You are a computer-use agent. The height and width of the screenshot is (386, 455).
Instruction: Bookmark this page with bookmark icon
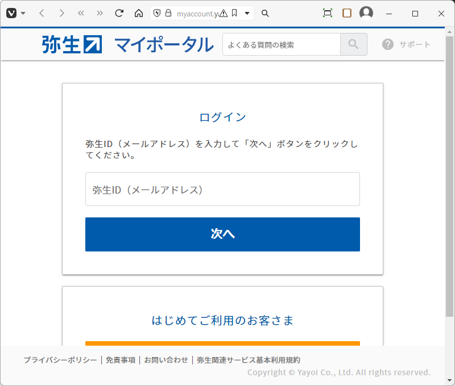[234, 13]
